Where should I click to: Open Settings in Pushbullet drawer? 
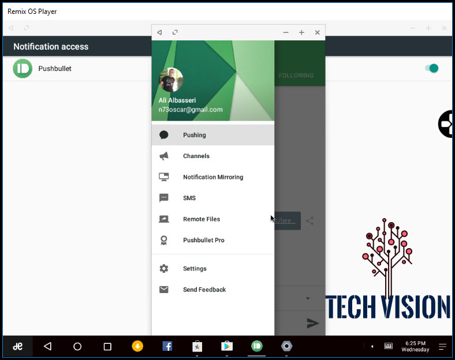point(212,268)
